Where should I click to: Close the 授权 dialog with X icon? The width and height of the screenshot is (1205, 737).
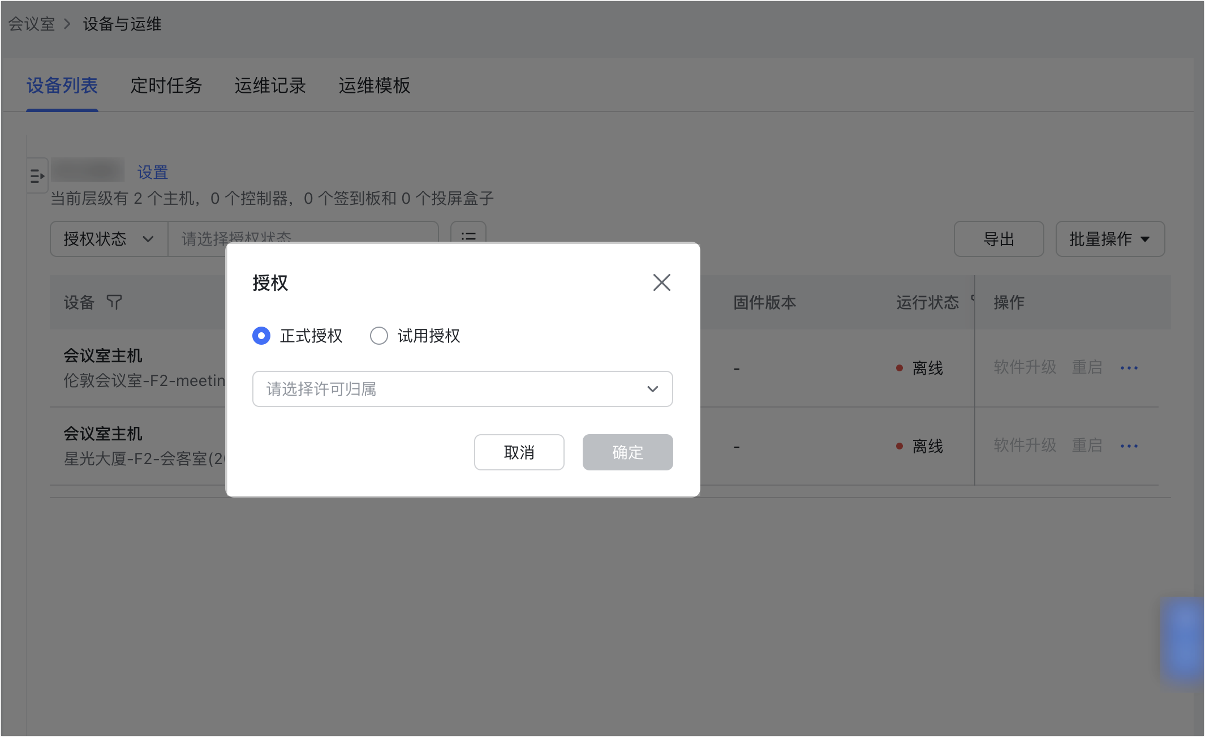661,282
